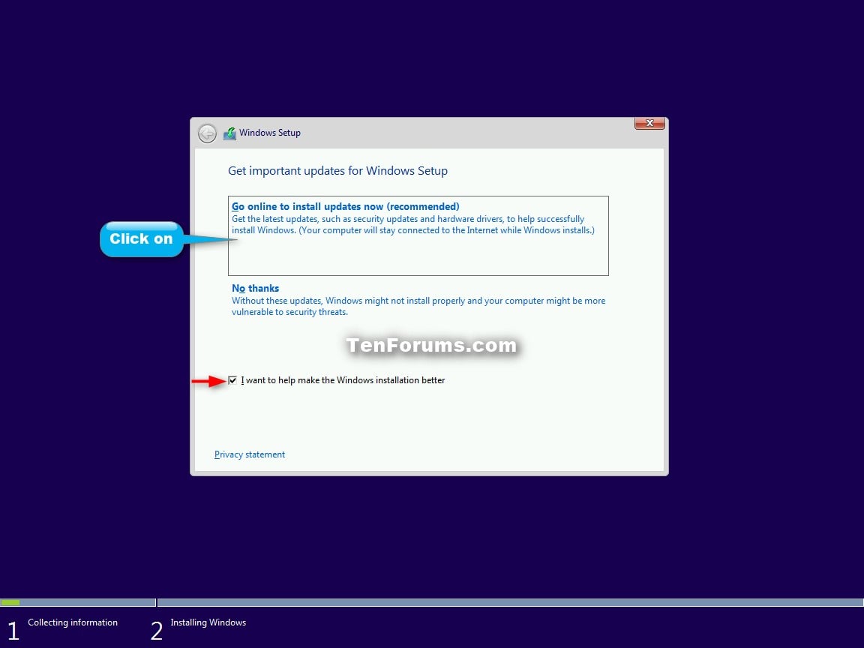Click the 'Get the latest updates' description text
Image resolution: width=864 pixels, height=648 pixels.
[413, 224]
